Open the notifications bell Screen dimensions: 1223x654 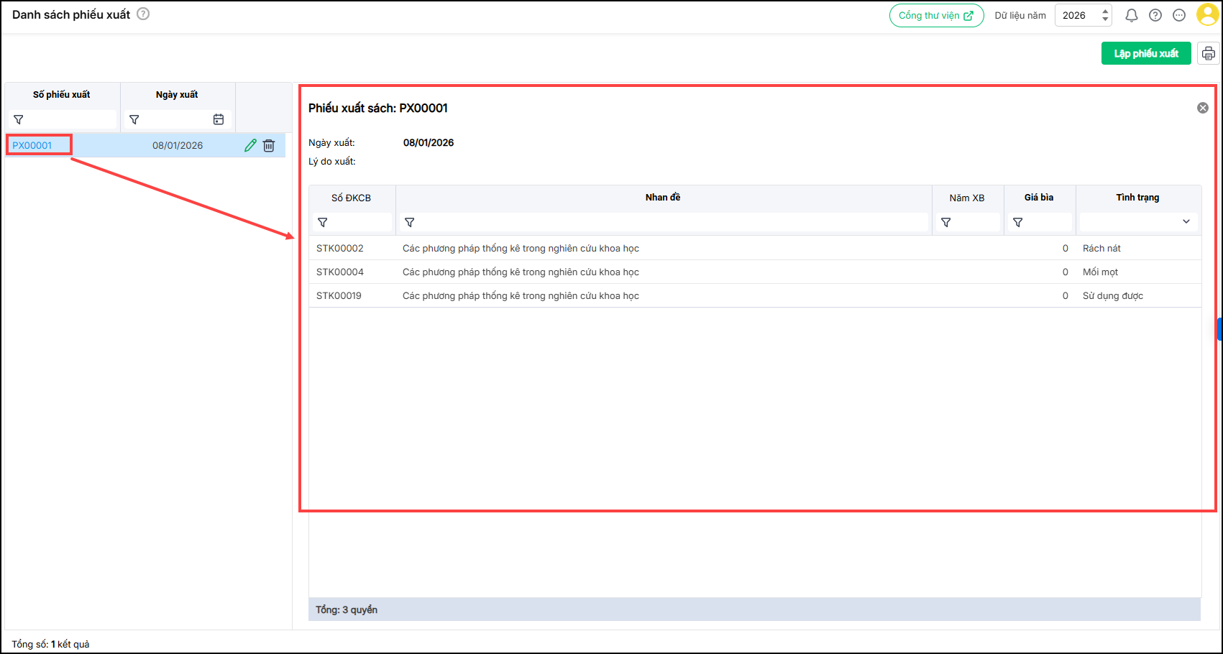point(1131,15)
